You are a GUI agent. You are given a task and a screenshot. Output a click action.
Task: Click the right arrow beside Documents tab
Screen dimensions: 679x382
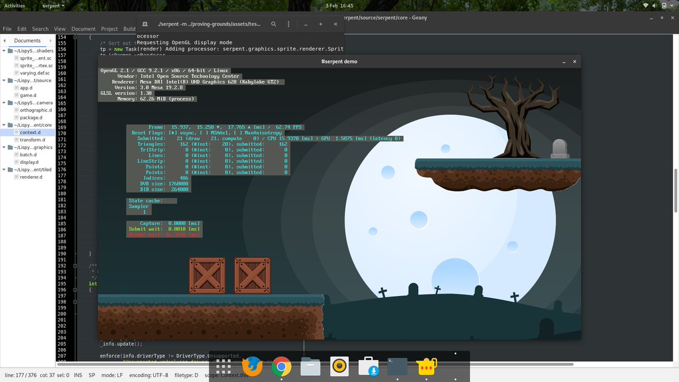[51, 41]
